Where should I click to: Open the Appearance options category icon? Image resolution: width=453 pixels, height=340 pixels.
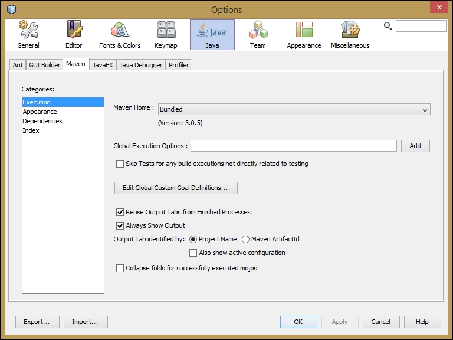coord(304,35)
